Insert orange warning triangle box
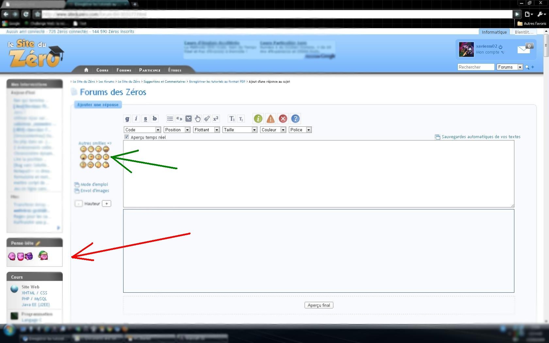 (x=271, y=119)
